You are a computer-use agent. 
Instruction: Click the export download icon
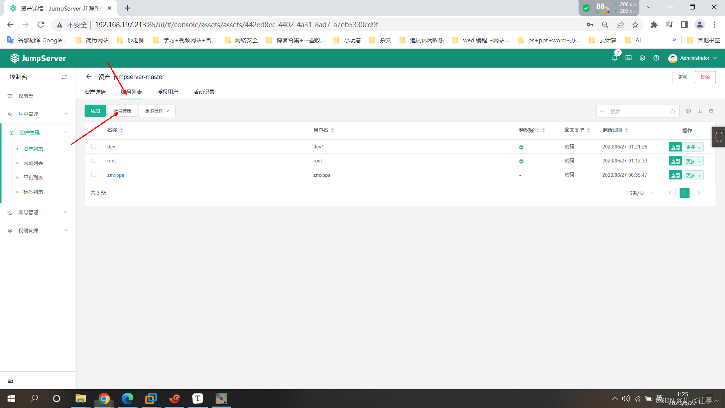tap(700, 111)
